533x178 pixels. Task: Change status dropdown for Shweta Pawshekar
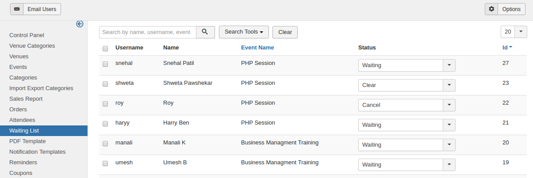pos(449,85)
